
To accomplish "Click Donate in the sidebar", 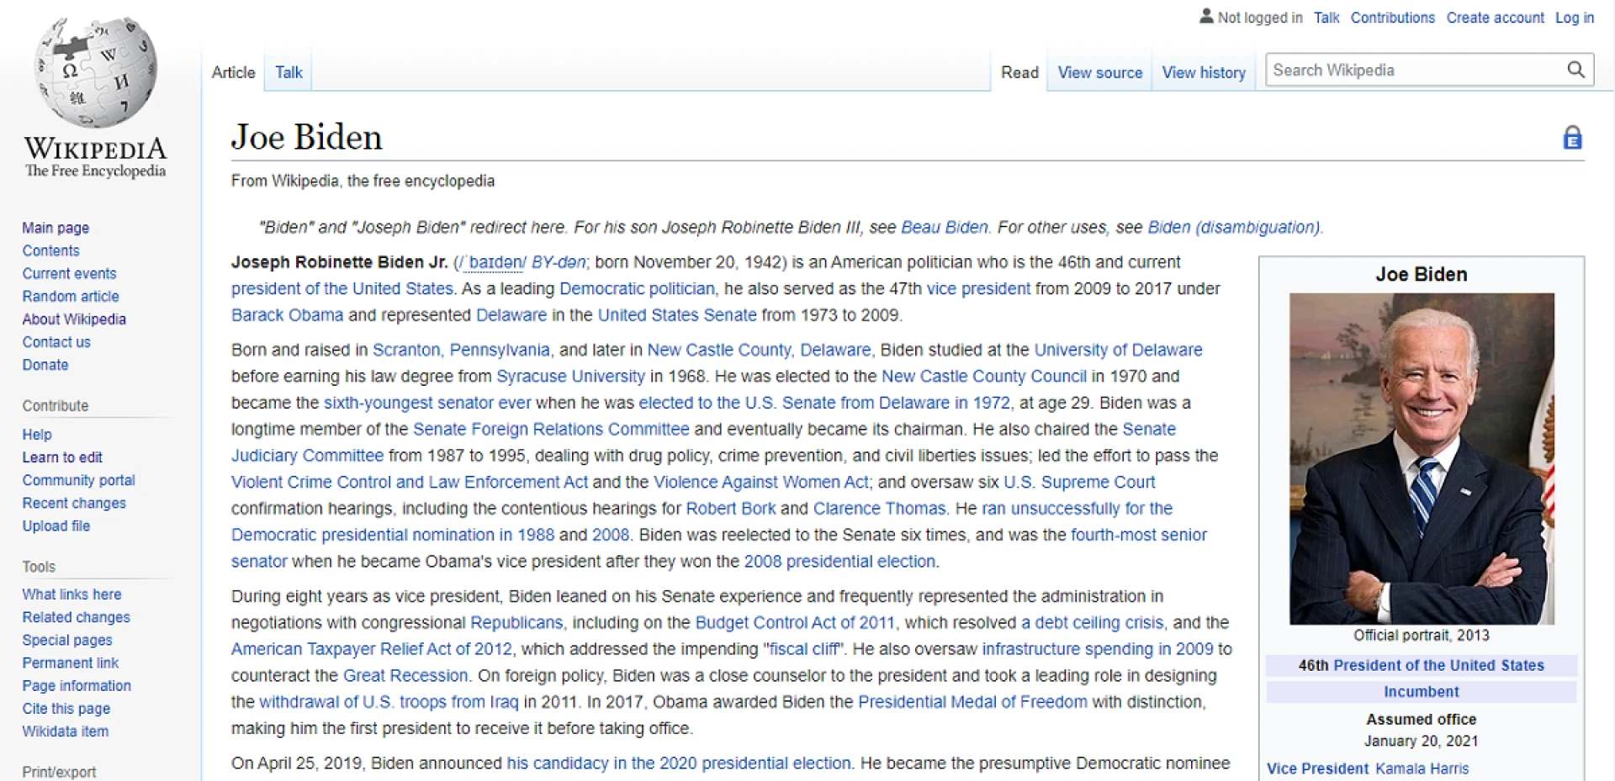I will (45, 365).
